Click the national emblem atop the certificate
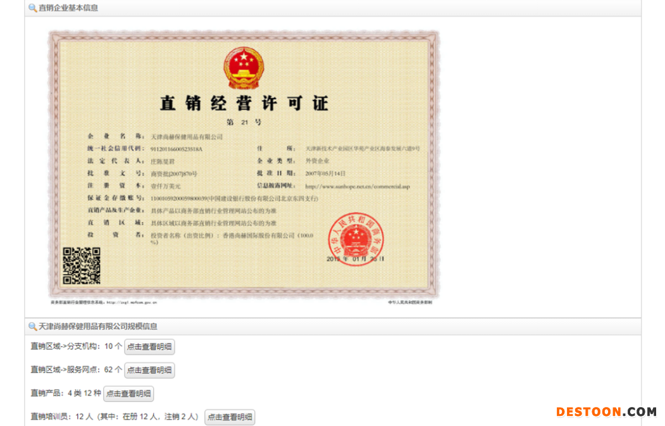Image resolution: width=665 pixels, height=426 pixels. 243,68
